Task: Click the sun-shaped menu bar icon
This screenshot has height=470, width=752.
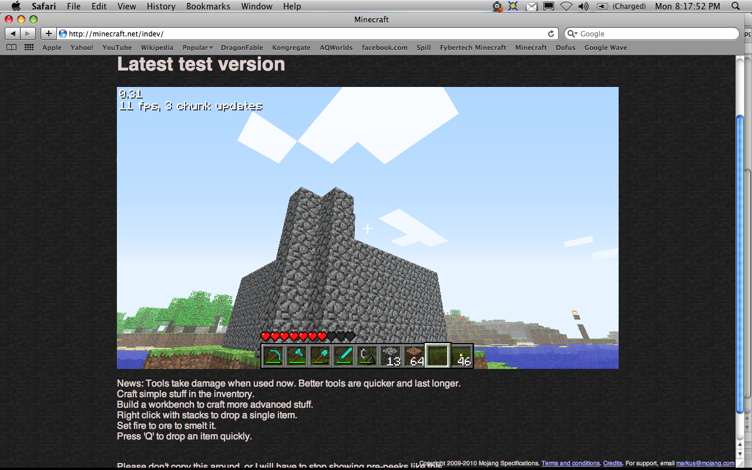Action: click(x=513, y=6)
